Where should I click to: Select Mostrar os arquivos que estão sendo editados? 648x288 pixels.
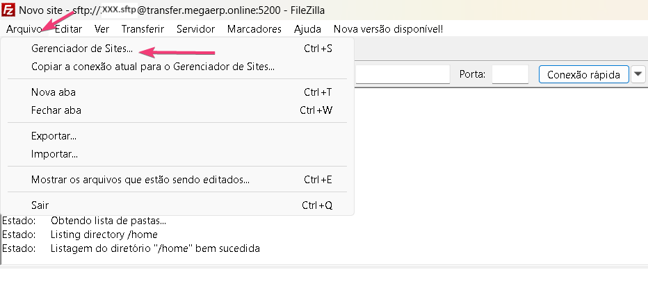tap(140, 180)
